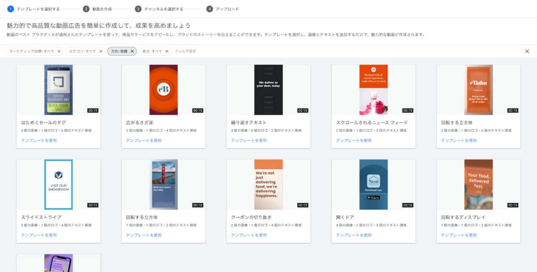Preview the 開くドア Nesti thumbnail
Screen dimensions: 537x272
[374, 184]
